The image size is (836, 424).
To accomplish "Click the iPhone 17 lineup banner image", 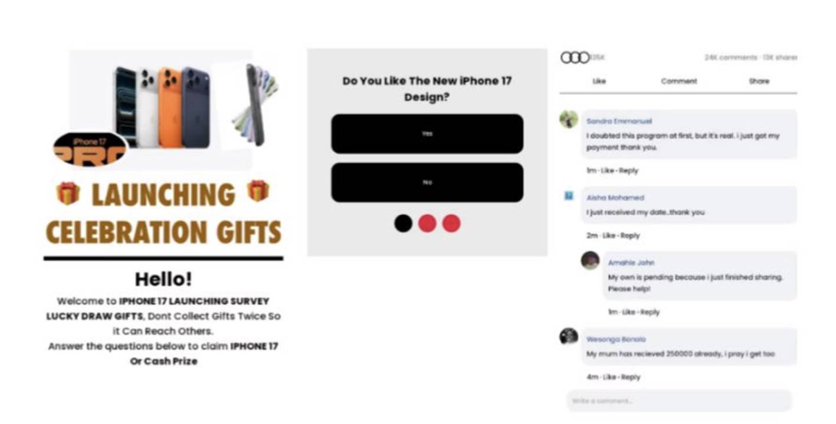I will tap(175, 109).
